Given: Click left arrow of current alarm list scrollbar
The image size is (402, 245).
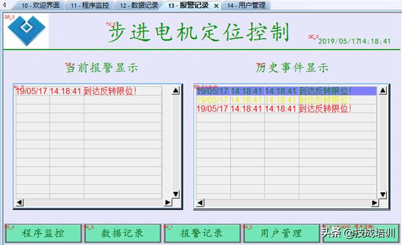Looking at the screenshot, I should (x=19, y=202).
